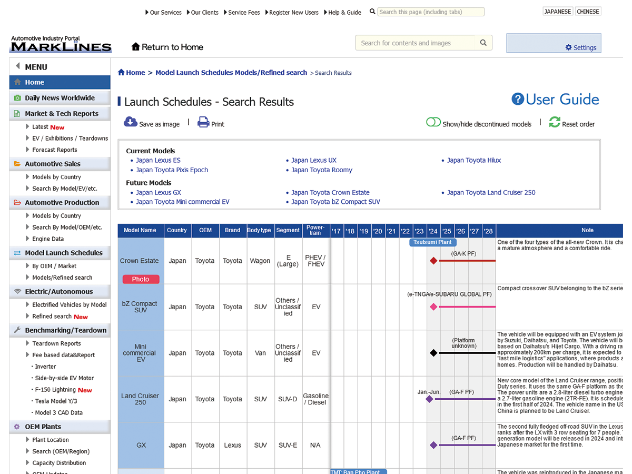
Task: Switch language to JAPANESE
Action: (x=558, y=12)
